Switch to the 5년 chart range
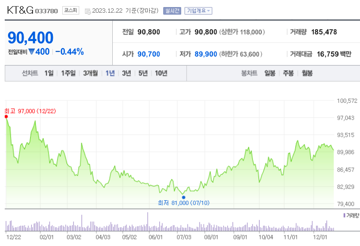360x246 pixels. (143, 73)
